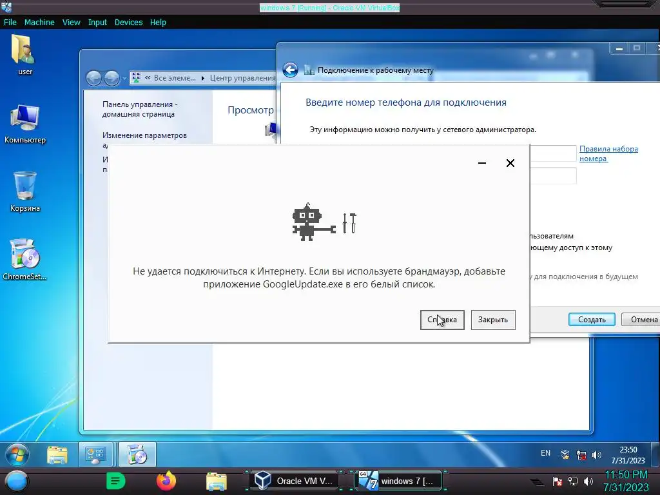Open the VirtualBox Machine menu
The height and width of the screenshot is (495, 660).
click(x=39, y=23)
